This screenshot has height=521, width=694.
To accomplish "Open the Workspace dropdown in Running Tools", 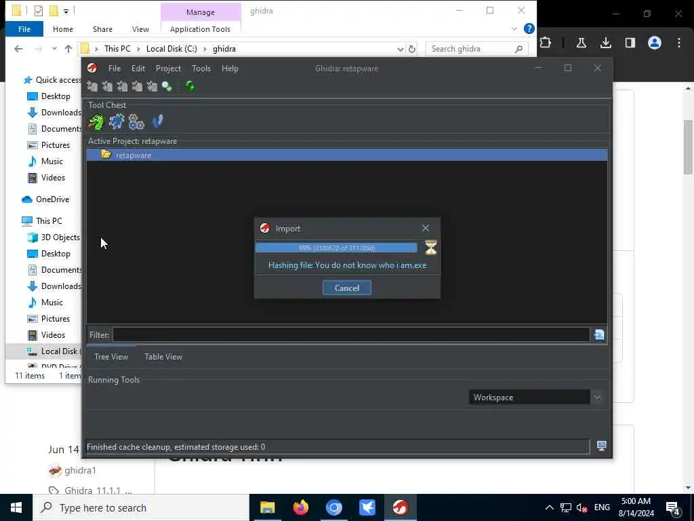I will point(598,397).
